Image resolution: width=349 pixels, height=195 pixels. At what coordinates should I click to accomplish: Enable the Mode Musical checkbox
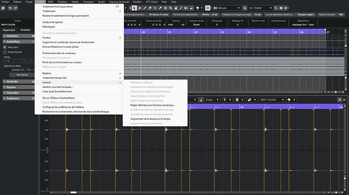pos(5,52)
